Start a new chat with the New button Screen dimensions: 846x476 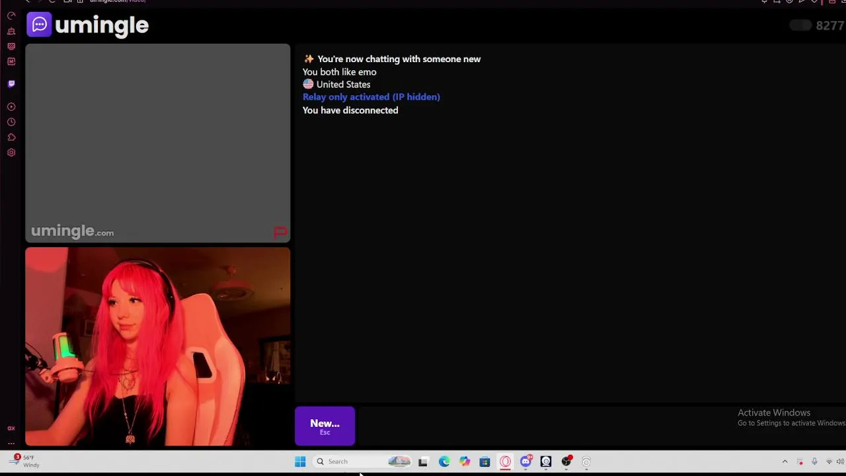(325, 426)
